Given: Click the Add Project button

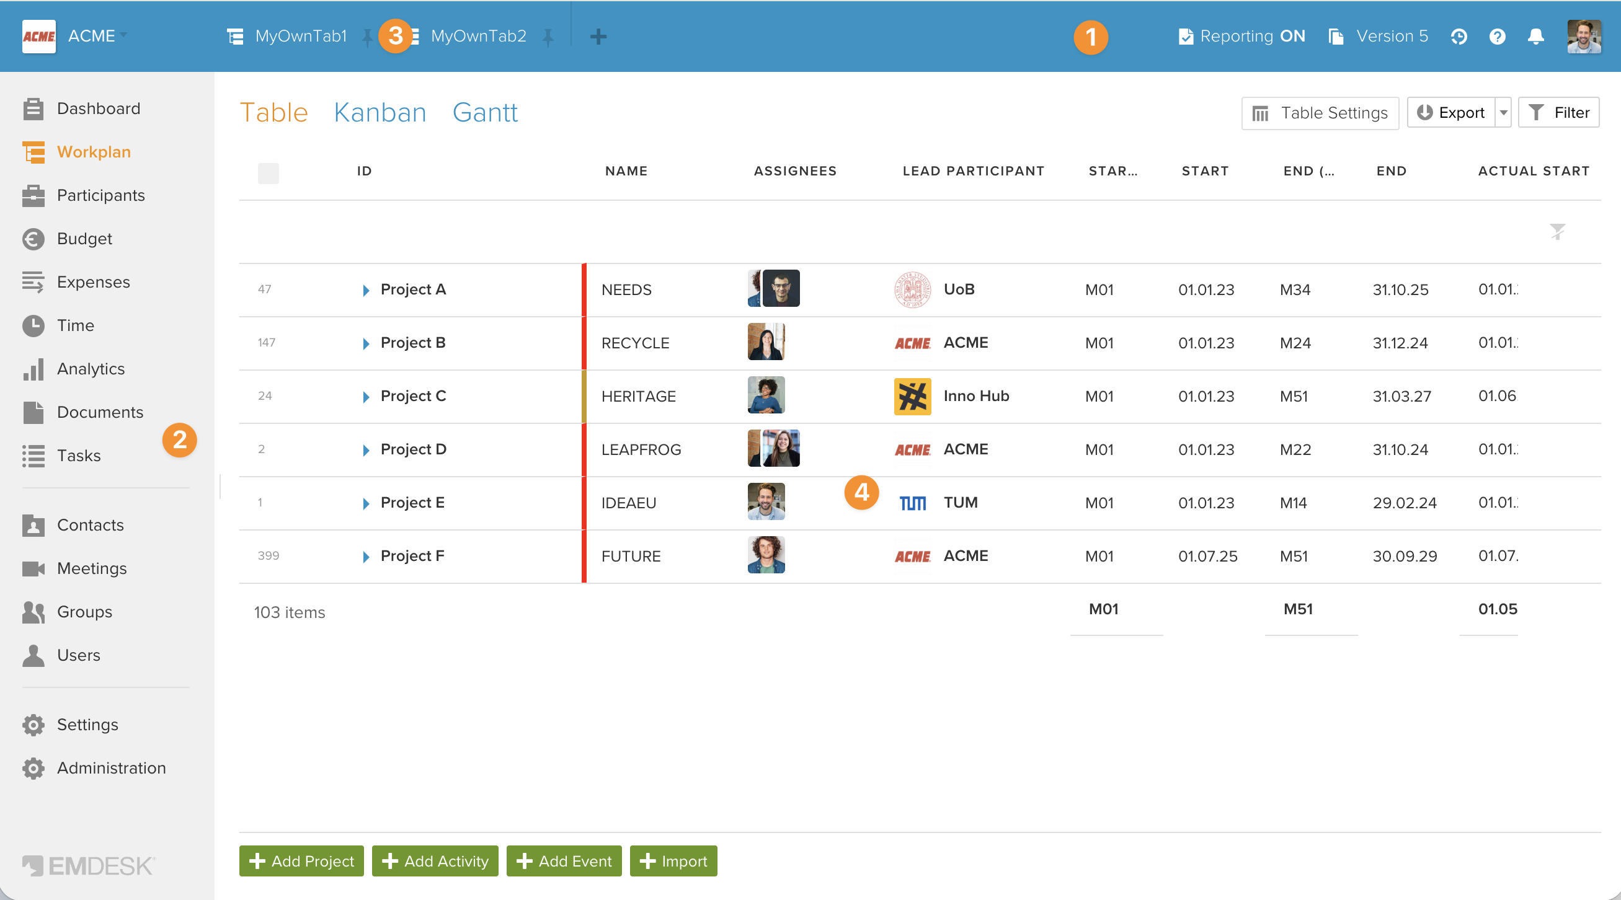Looking at the screenshot, I should point(301,861).
